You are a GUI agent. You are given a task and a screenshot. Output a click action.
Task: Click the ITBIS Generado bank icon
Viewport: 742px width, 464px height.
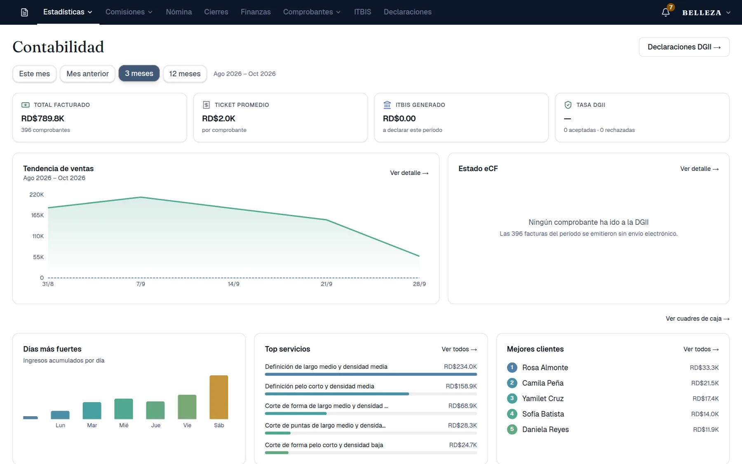[387, 105]
